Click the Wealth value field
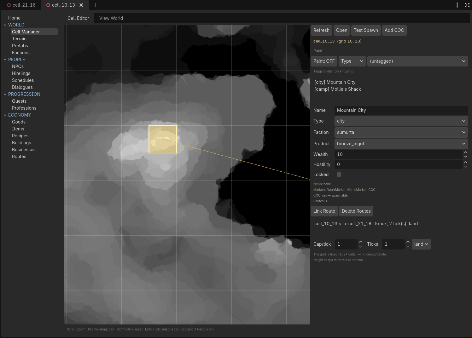 pos(398,154)
